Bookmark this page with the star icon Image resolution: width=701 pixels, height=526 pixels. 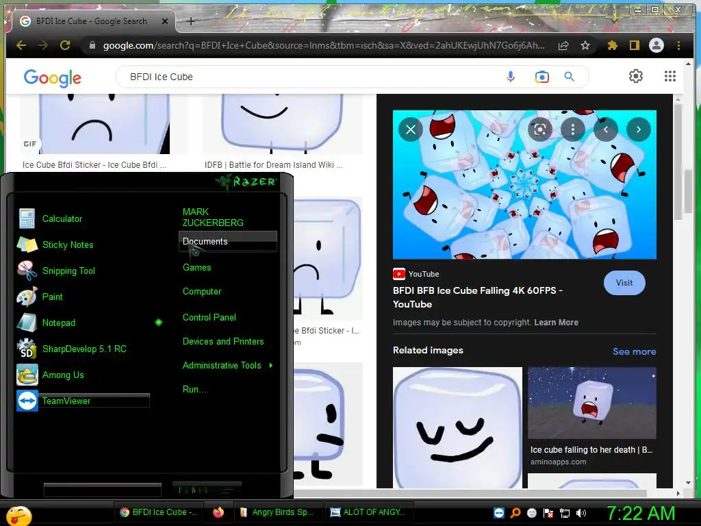click(x=585, y=45)
